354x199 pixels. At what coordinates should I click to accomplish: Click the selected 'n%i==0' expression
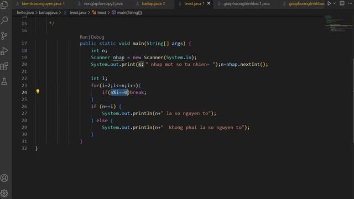[x=119, y=92]
